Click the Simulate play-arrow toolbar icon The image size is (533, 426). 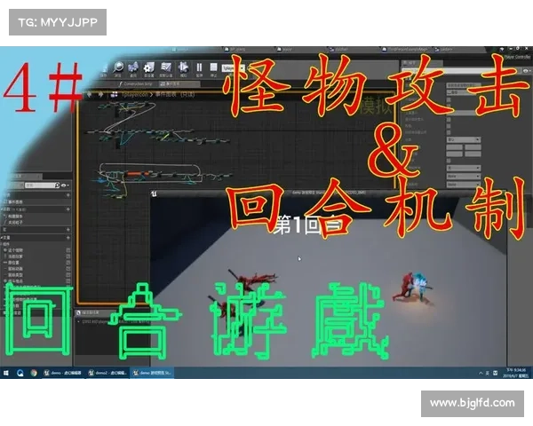click(184, 67)
